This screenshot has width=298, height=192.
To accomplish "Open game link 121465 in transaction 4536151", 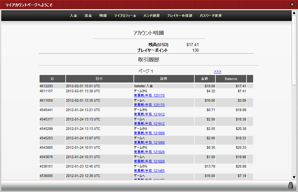I will (149, 171).
